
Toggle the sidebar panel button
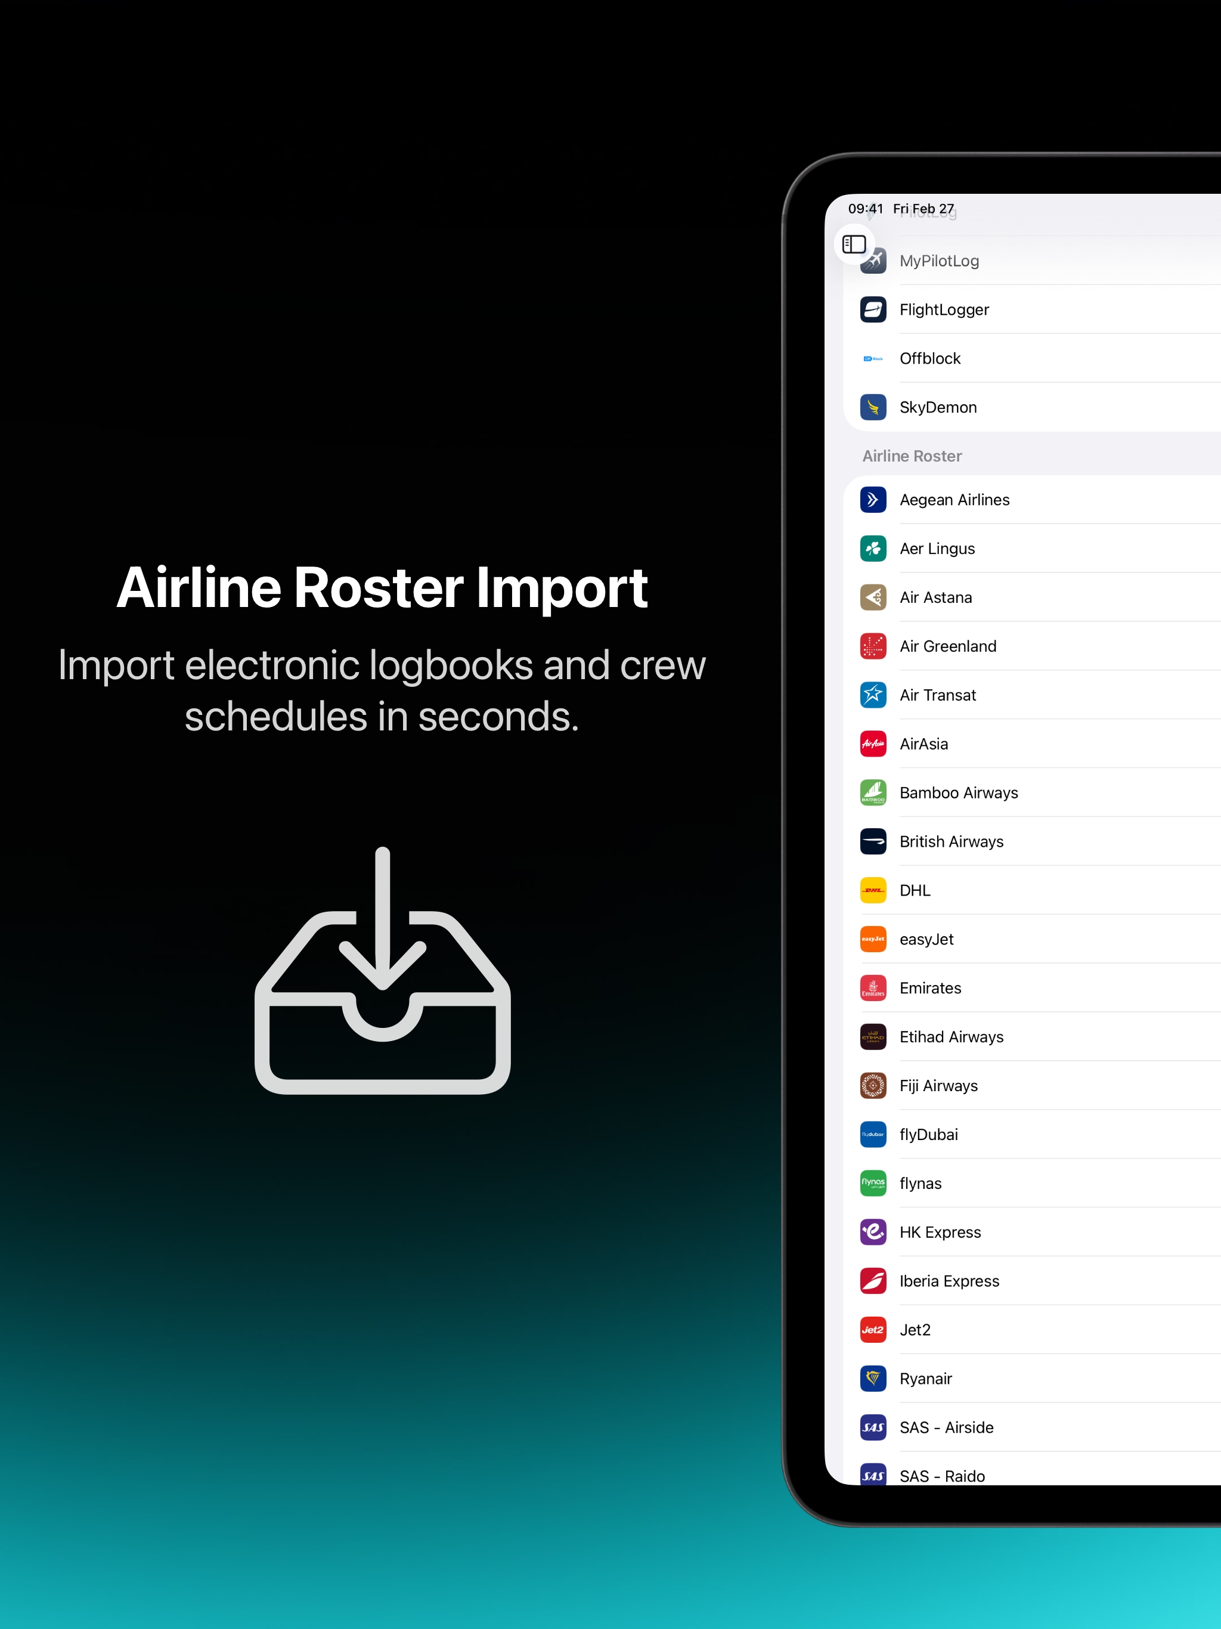[854, 244]
